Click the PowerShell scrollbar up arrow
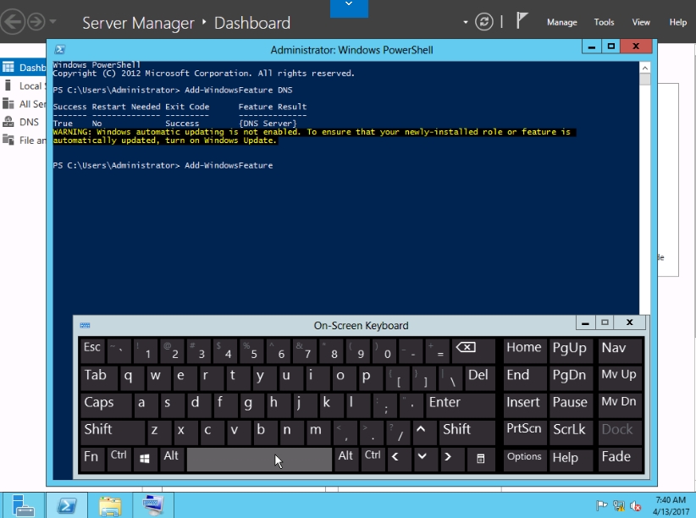This screenshot has height=518, width=696. [645, 68]
